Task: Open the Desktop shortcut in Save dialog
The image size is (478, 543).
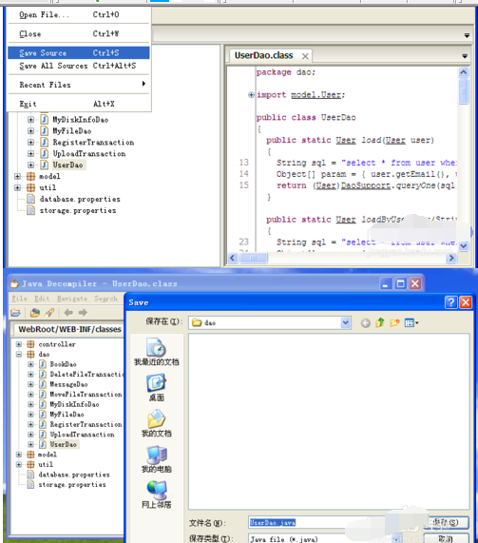Action: tap(157, 388)
